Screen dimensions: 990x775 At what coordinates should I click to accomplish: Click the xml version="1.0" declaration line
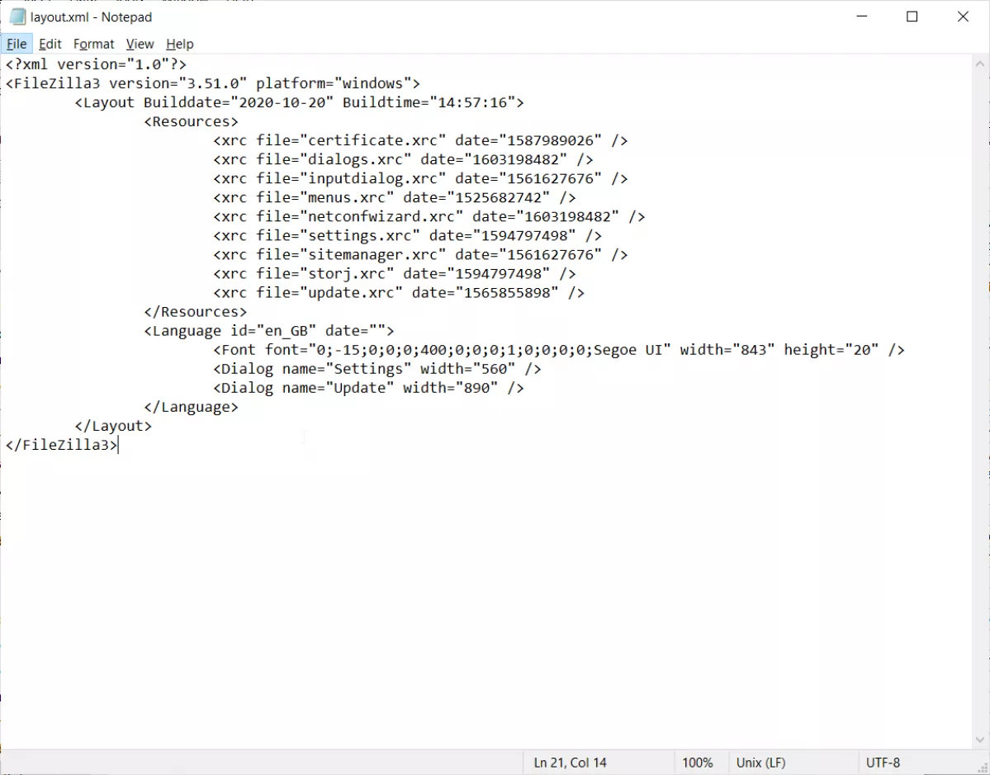(x=96, y=64)
